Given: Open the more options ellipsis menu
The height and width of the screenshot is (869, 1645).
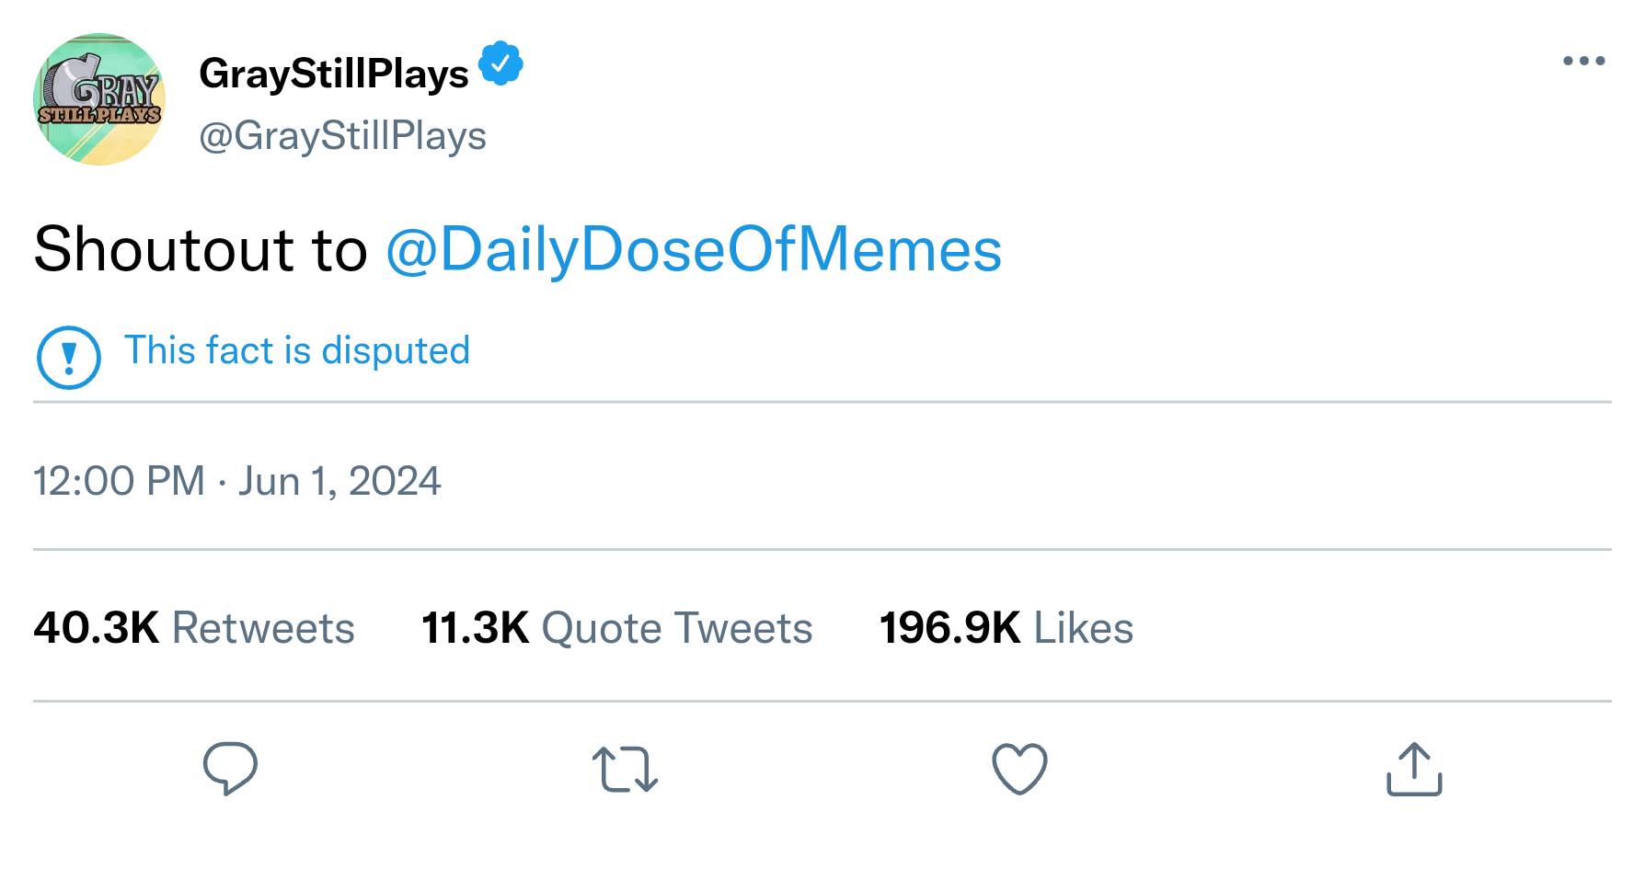Looking at the screenshot, I should tap(1583, 62).
